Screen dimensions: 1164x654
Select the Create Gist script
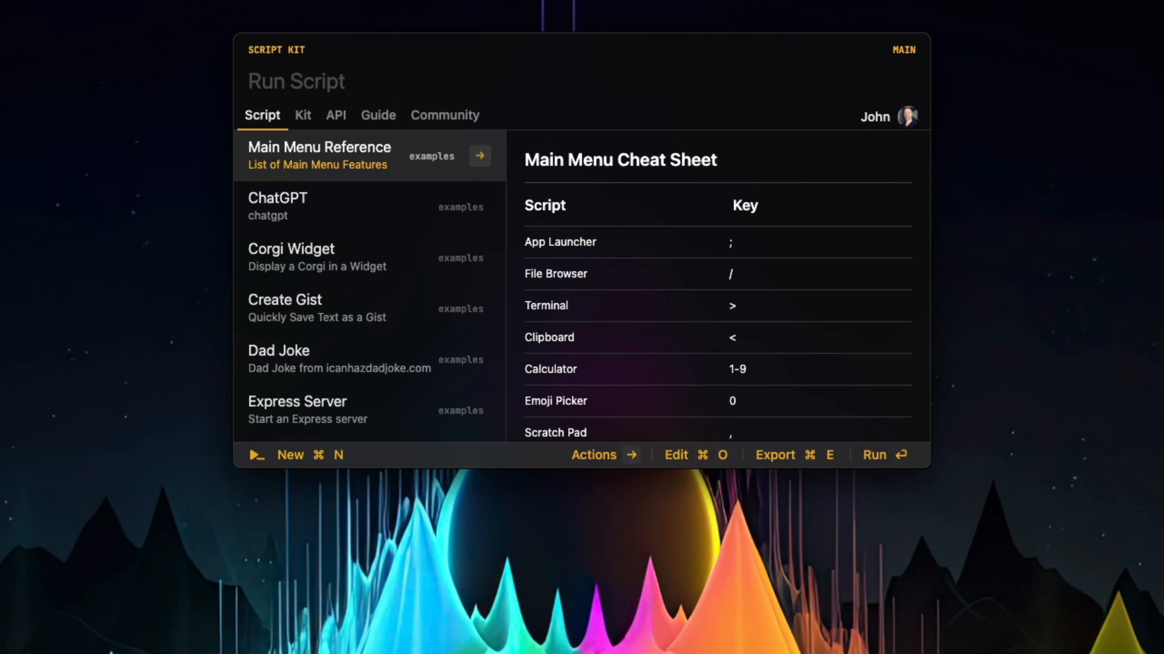click(x=370, y=308)
